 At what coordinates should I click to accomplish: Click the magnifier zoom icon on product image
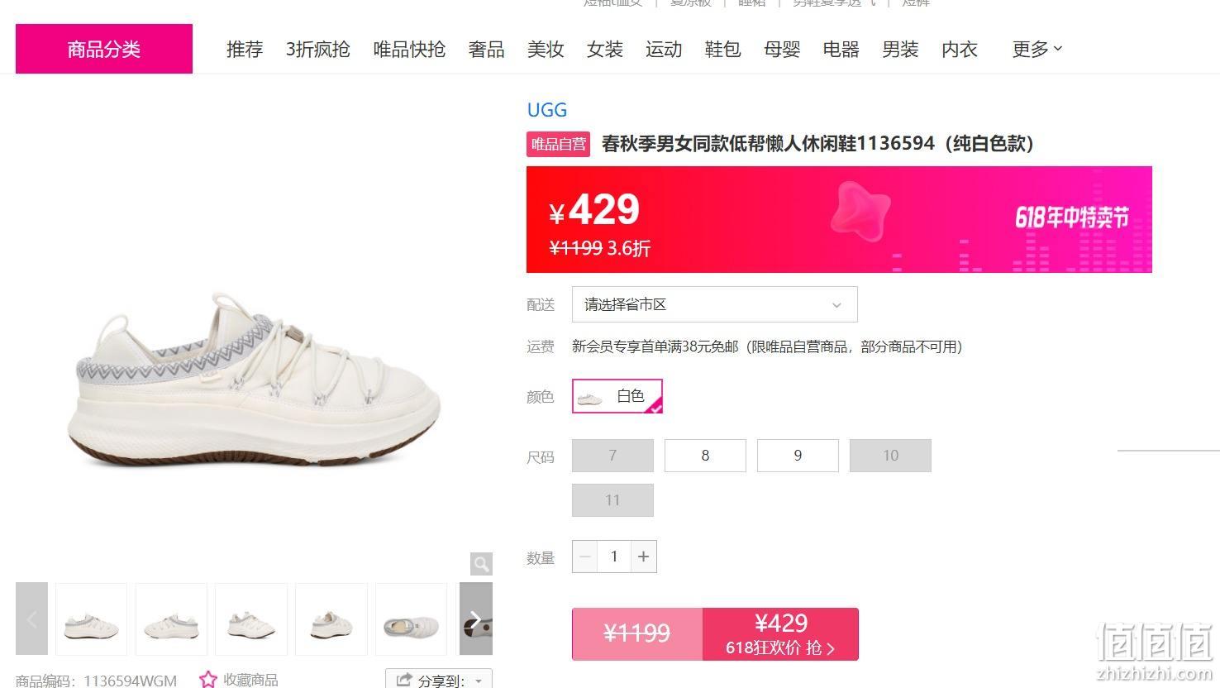tap(481, 564)
